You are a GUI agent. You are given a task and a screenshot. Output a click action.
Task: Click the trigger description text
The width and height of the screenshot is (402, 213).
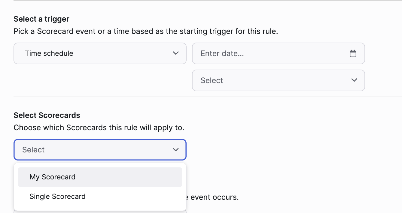click(145, 31)
